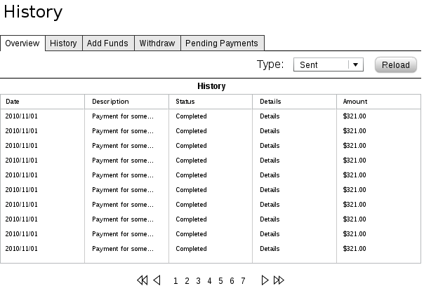This screenshot has height=286, width=424.
Task: Click the 'Type:' label
Action: pos(270,64)
